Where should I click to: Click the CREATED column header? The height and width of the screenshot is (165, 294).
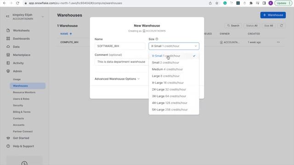click(254, 34)
